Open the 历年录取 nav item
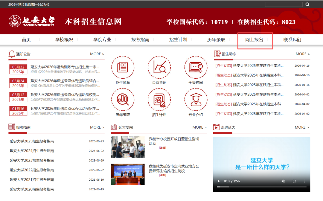Image resolution: width=323 pixels, height=201 pixels. point(216,39)
